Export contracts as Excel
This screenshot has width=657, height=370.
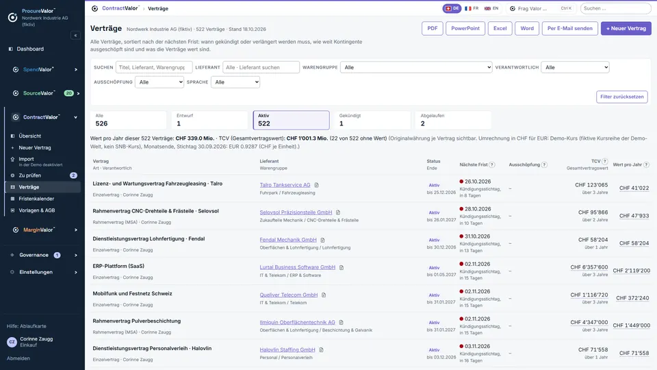tap(500, 29)
